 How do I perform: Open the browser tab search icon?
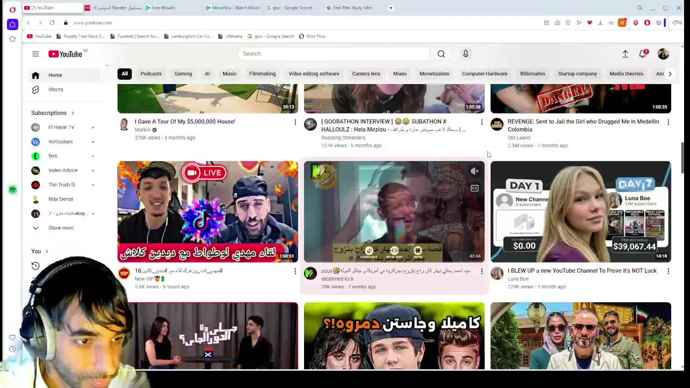tap(640, 8)
